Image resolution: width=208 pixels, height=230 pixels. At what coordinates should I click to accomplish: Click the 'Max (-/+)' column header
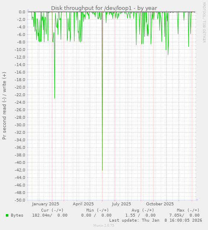[188, 210]
